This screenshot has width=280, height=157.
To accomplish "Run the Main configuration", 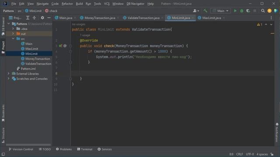I will pos(235,11).
